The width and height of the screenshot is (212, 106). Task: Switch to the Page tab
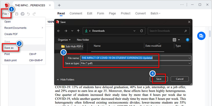tap(112, 14)
